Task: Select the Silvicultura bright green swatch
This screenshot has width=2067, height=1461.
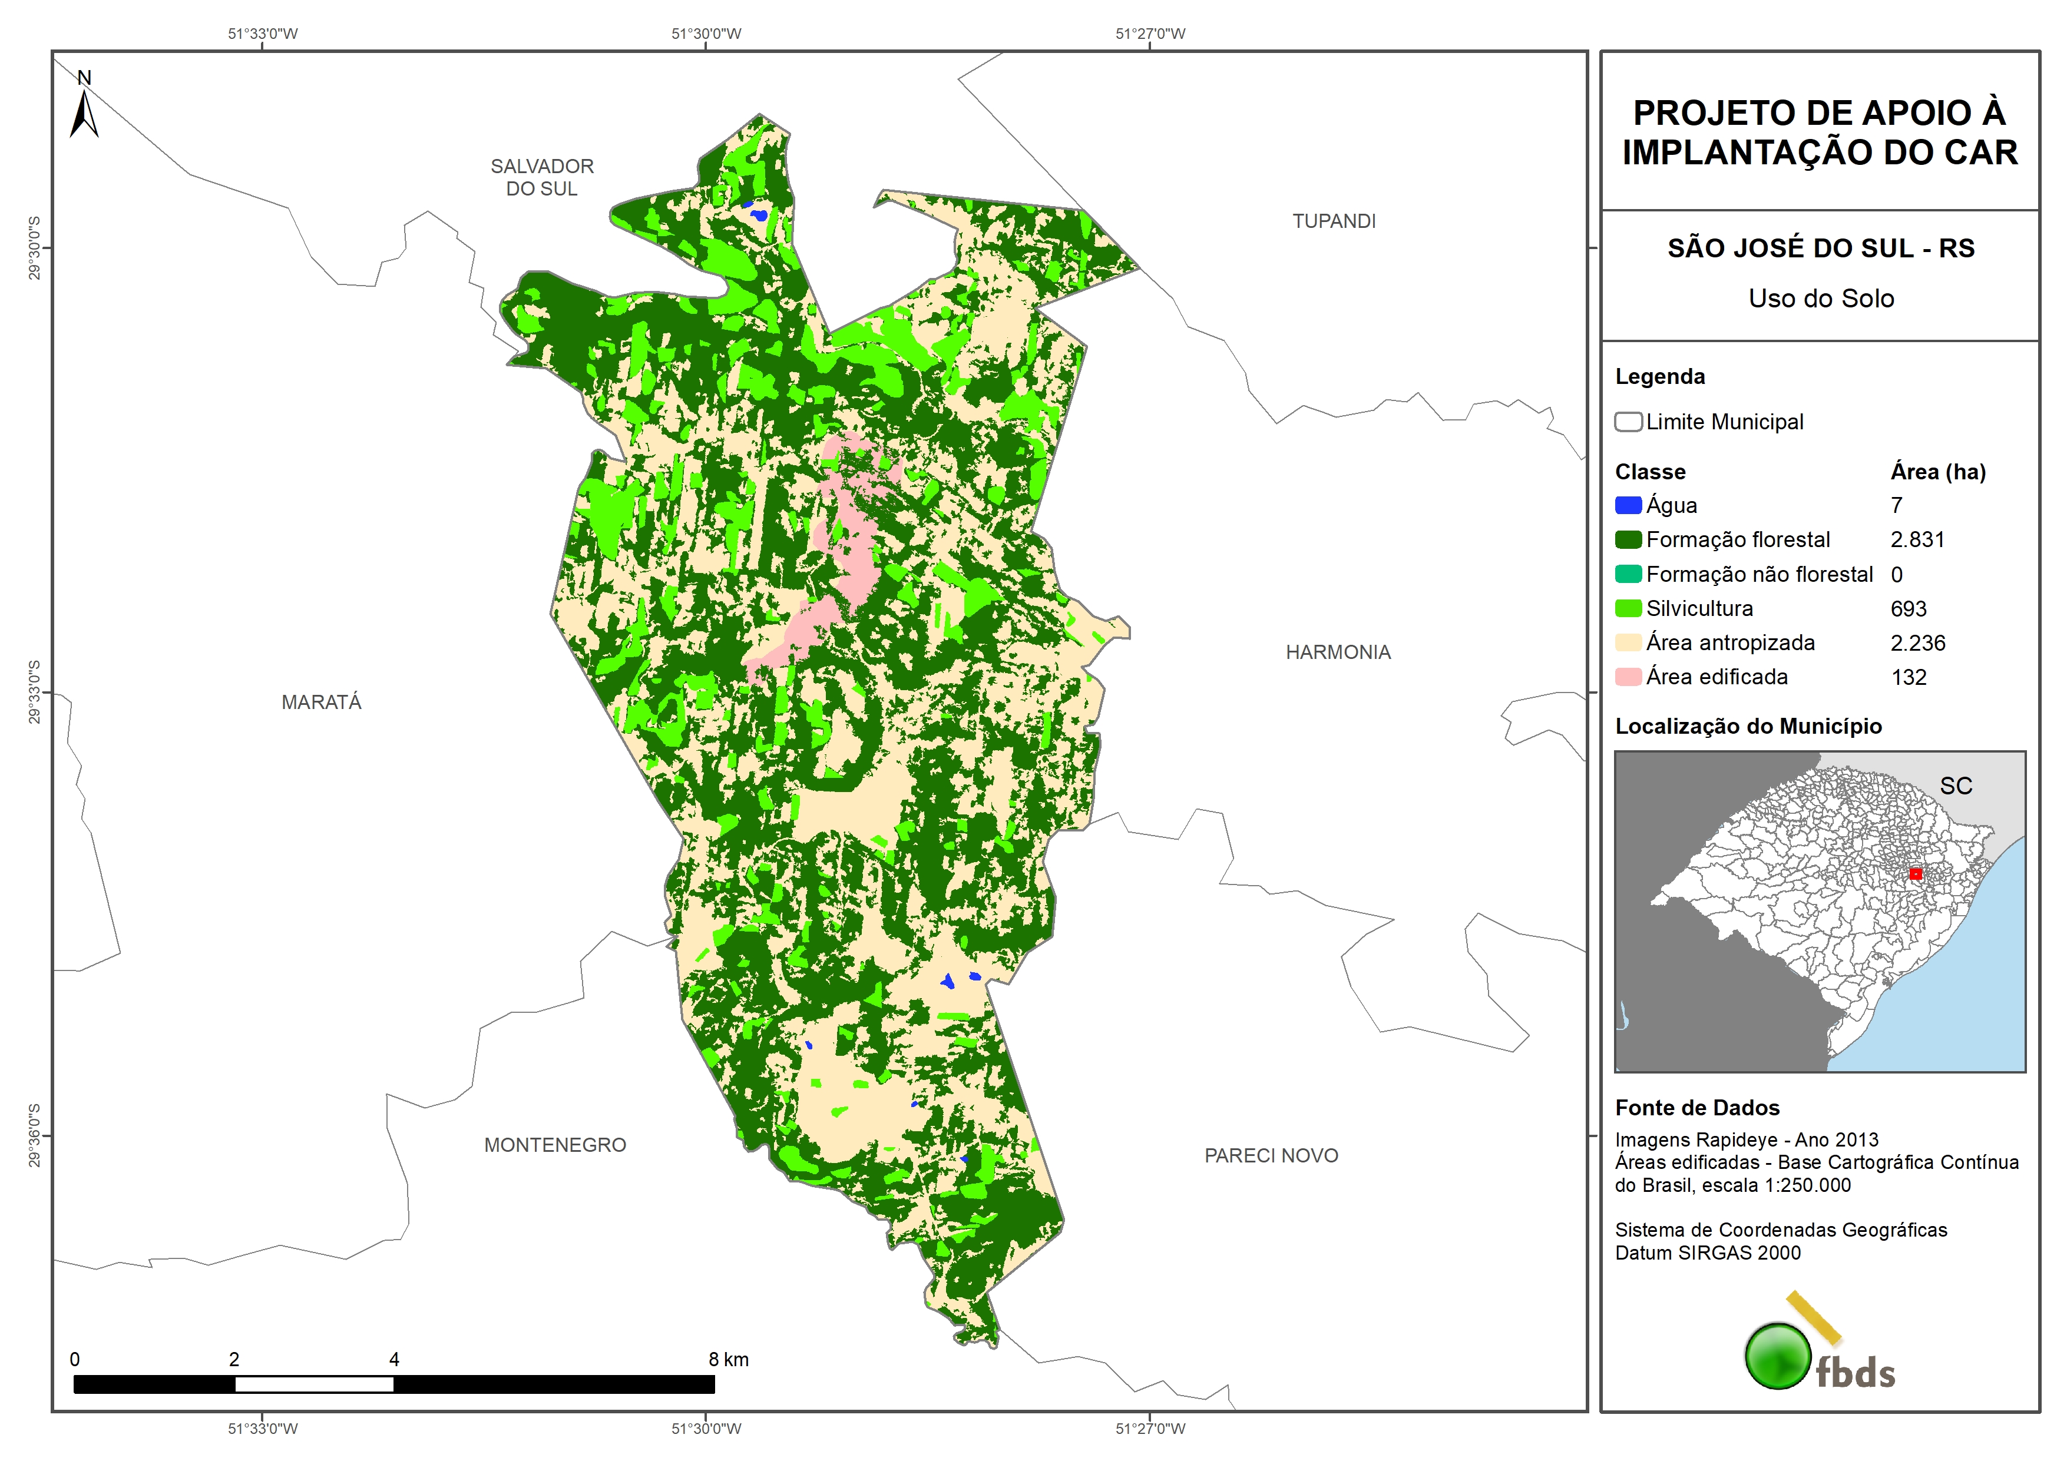Action: tap(1628, 608)
